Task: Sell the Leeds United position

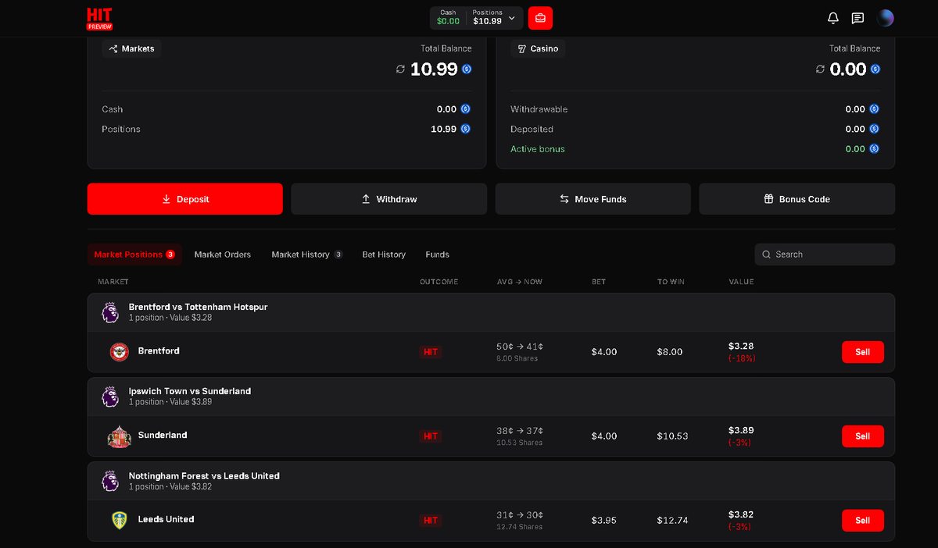Action: 862,521
